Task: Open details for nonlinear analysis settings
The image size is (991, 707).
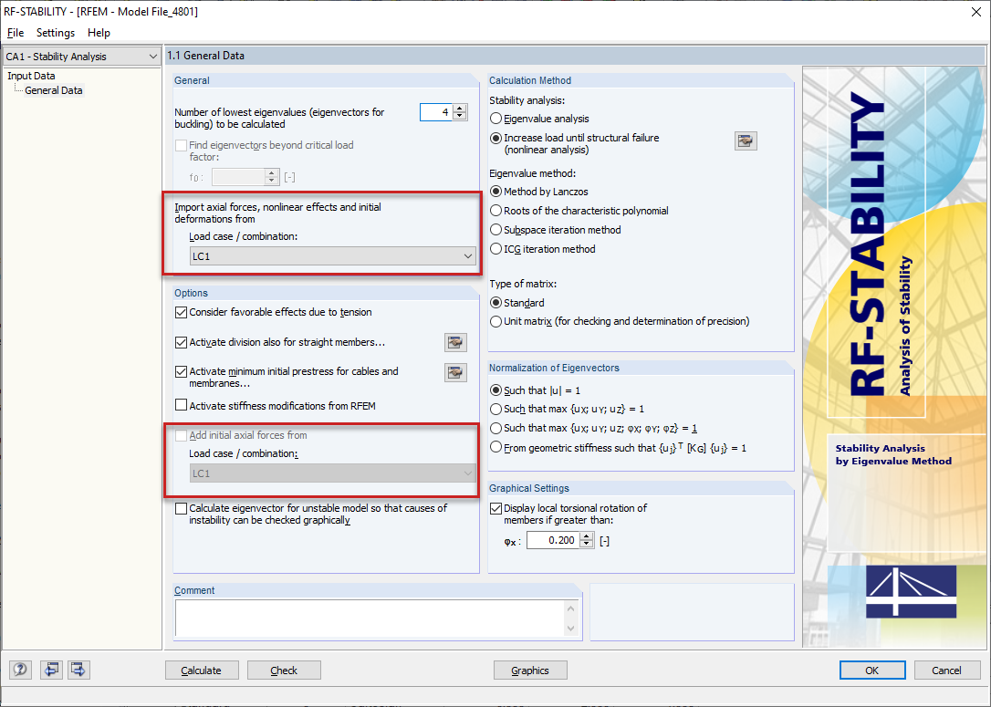Action: (745, 140)
